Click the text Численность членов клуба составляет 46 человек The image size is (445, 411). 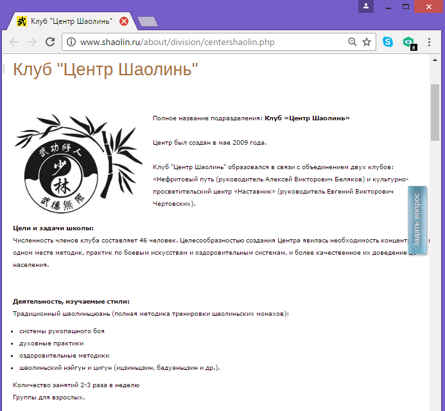[x=96, y=241]
